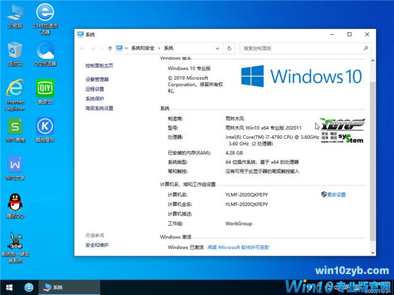Image resolution: width=394 pixels, height=295 pixels.
Task: Read the Microsoft software license terms link
Action: click(x=238, y=247)
